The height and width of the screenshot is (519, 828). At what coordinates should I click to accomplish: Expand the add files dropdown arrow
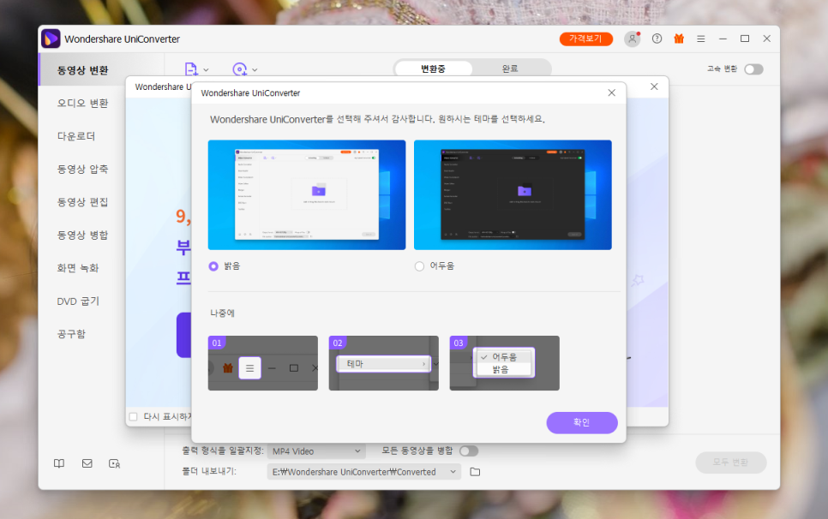point(206,69)
